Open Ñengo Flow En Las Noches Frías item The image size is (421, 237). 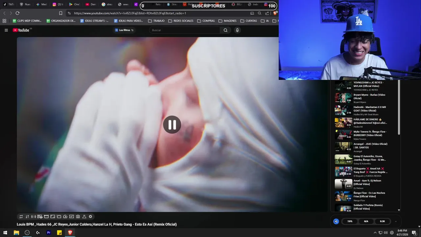361,196
